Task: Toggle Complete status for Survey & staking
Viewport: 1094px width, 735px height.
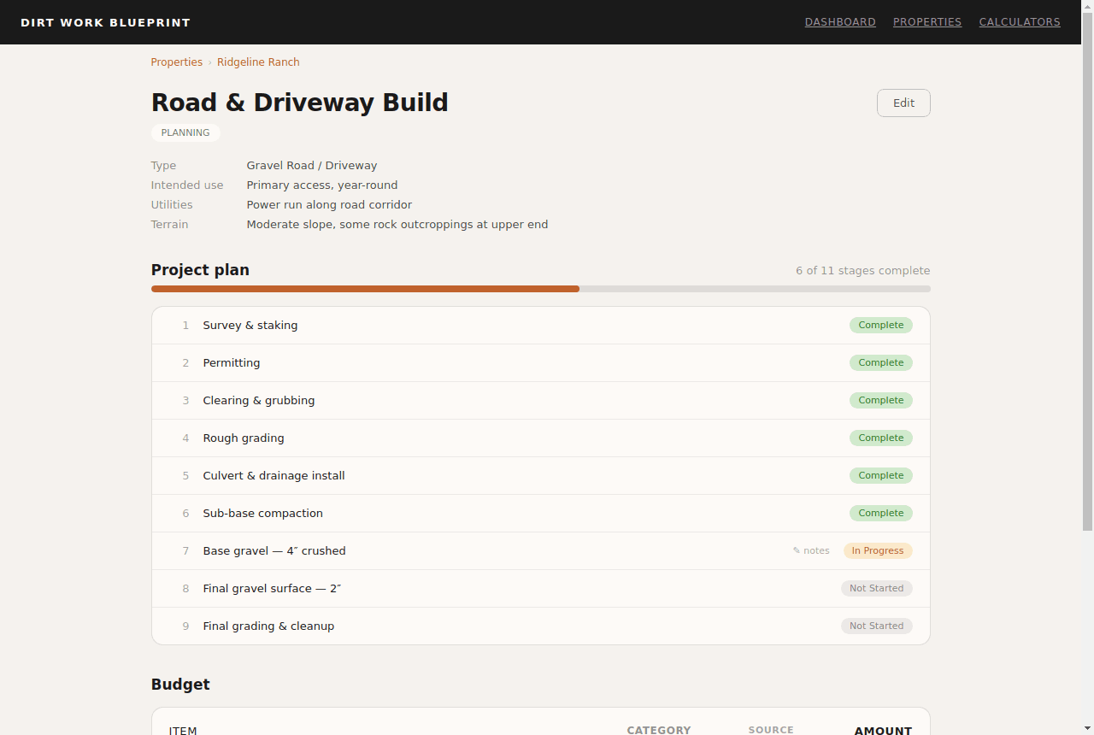Action: point(881,326)
